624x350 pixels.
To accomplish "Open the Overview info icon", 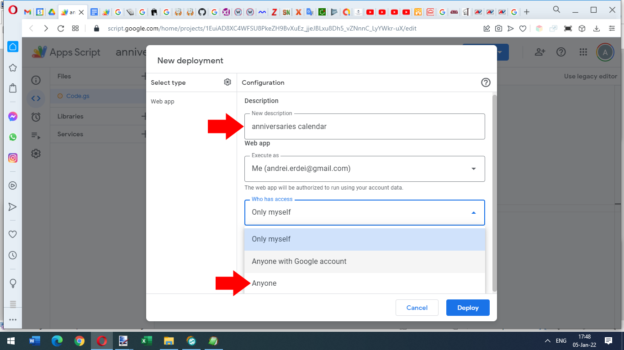I will point(36,80).
